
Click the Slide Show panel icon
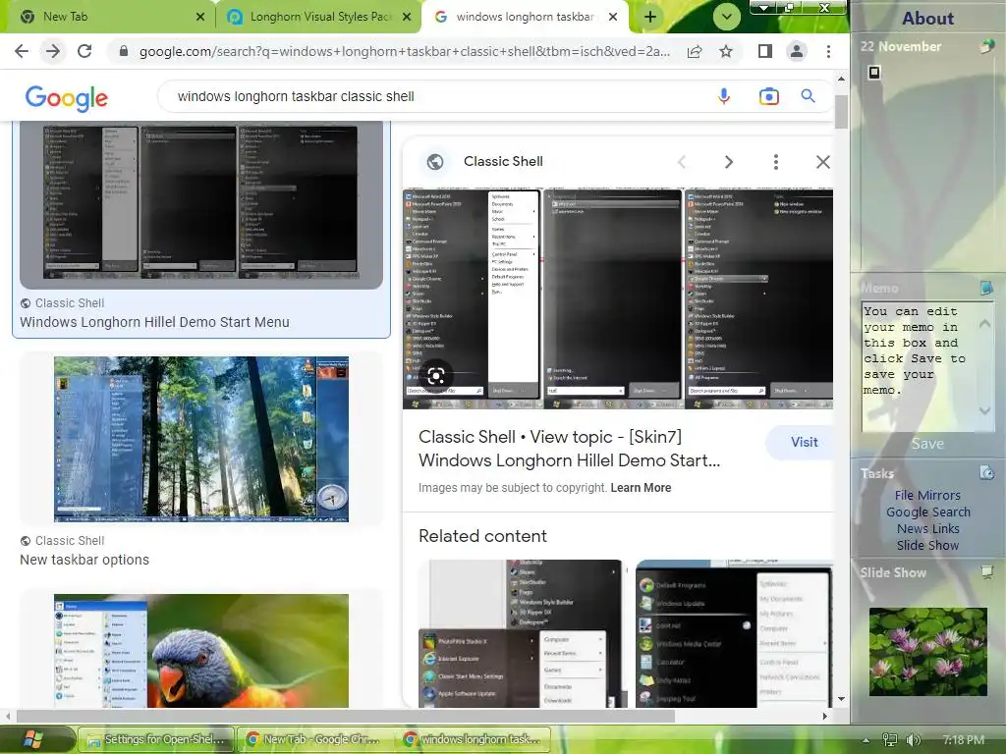pyautogui.click(x=986, y=571)
